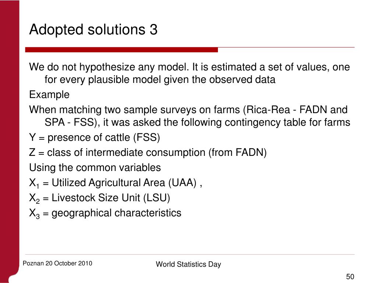Image resolution: width=377 pixels, height=283 pixels.
Task: Click the 'Adopted solutions 3' slide title
Action: click(x=93, y=29)
